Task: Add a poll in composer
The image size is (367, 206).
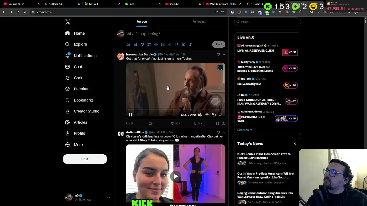Action: click(x=149, y=45)
